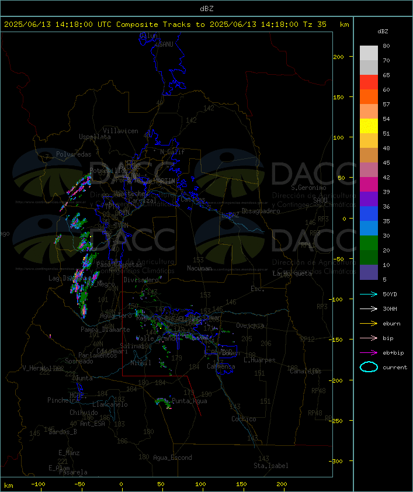This screenshot has width=413, height=492.
Task: Click the Carrizal map label
Action: [143, 200]
